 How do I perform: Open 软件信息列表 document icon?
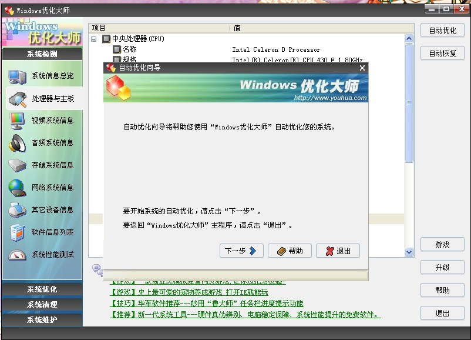coord(17,232)
